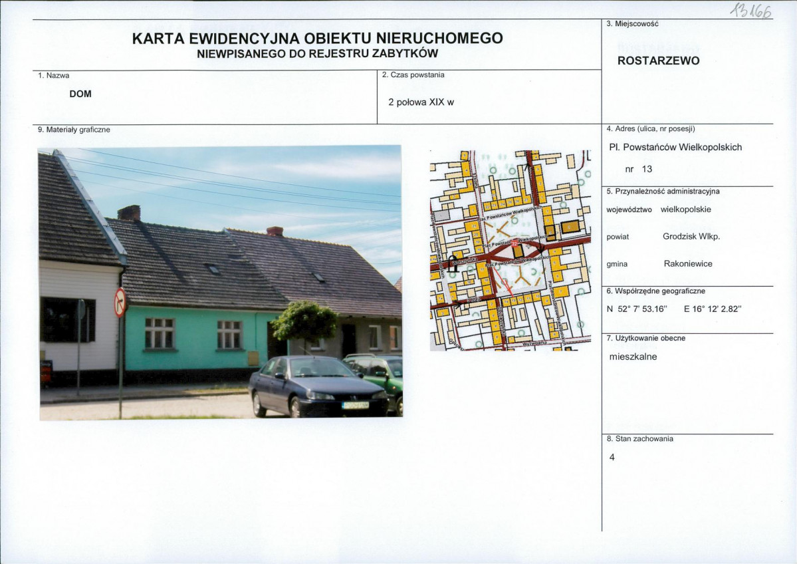
Task: Click the value 'Grodzisk Wlkp.'
Action: tap(691, 237)
